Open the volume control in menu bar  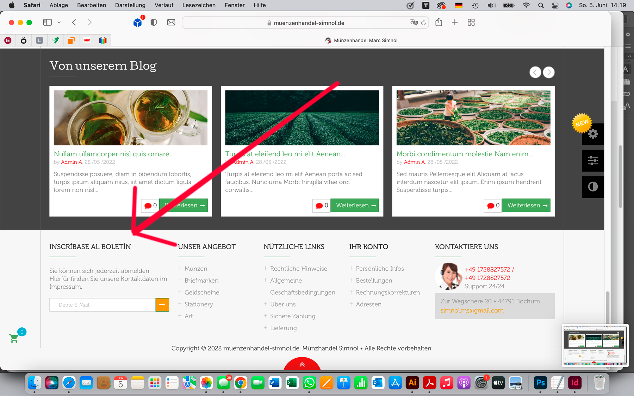click(492, 5)
